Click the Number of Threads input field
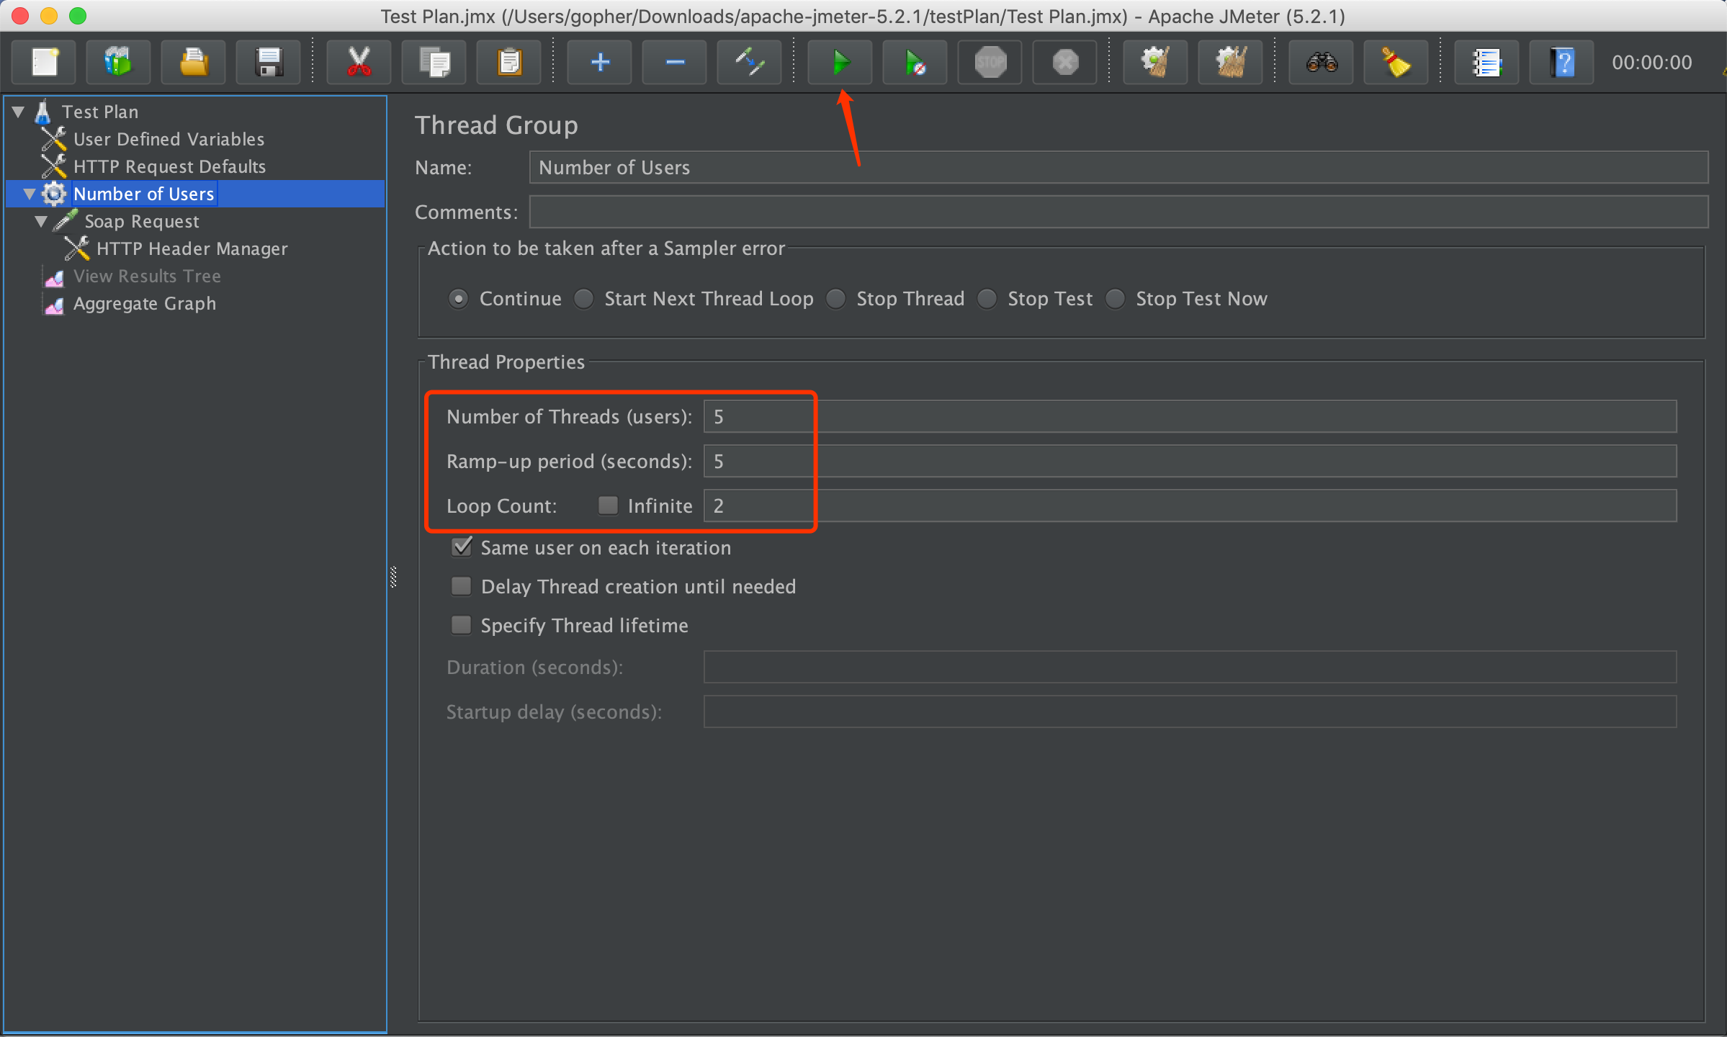Viewport: 1727px width, 1037px height. [x=1188, y=417]
